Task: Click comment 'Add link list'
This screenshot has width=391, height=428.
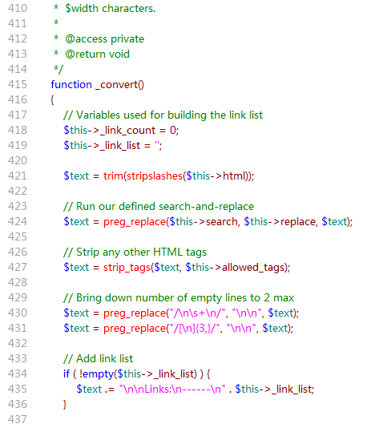Action: pos(104,358)
